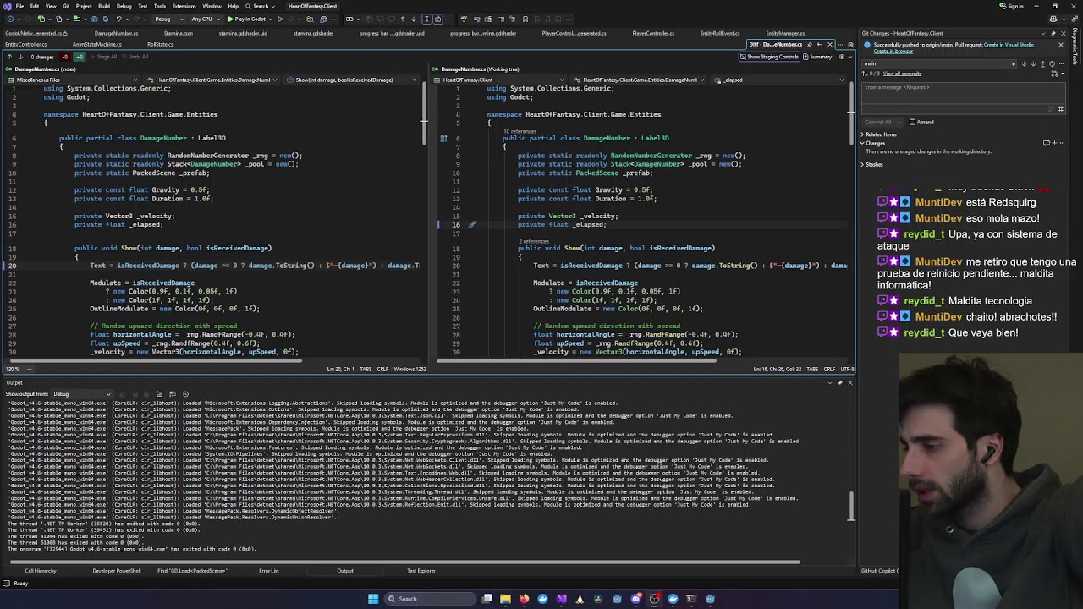Click add hashtag icon in commit message box
The image size is (1083, 609).
tap(1060, 109)
